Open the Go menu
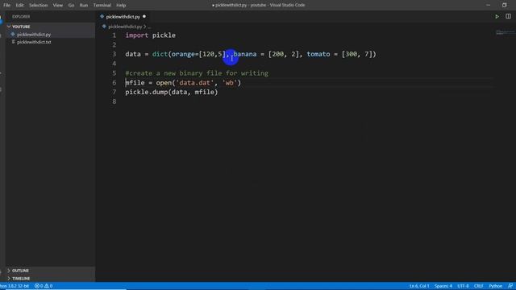 pos(71,6)
